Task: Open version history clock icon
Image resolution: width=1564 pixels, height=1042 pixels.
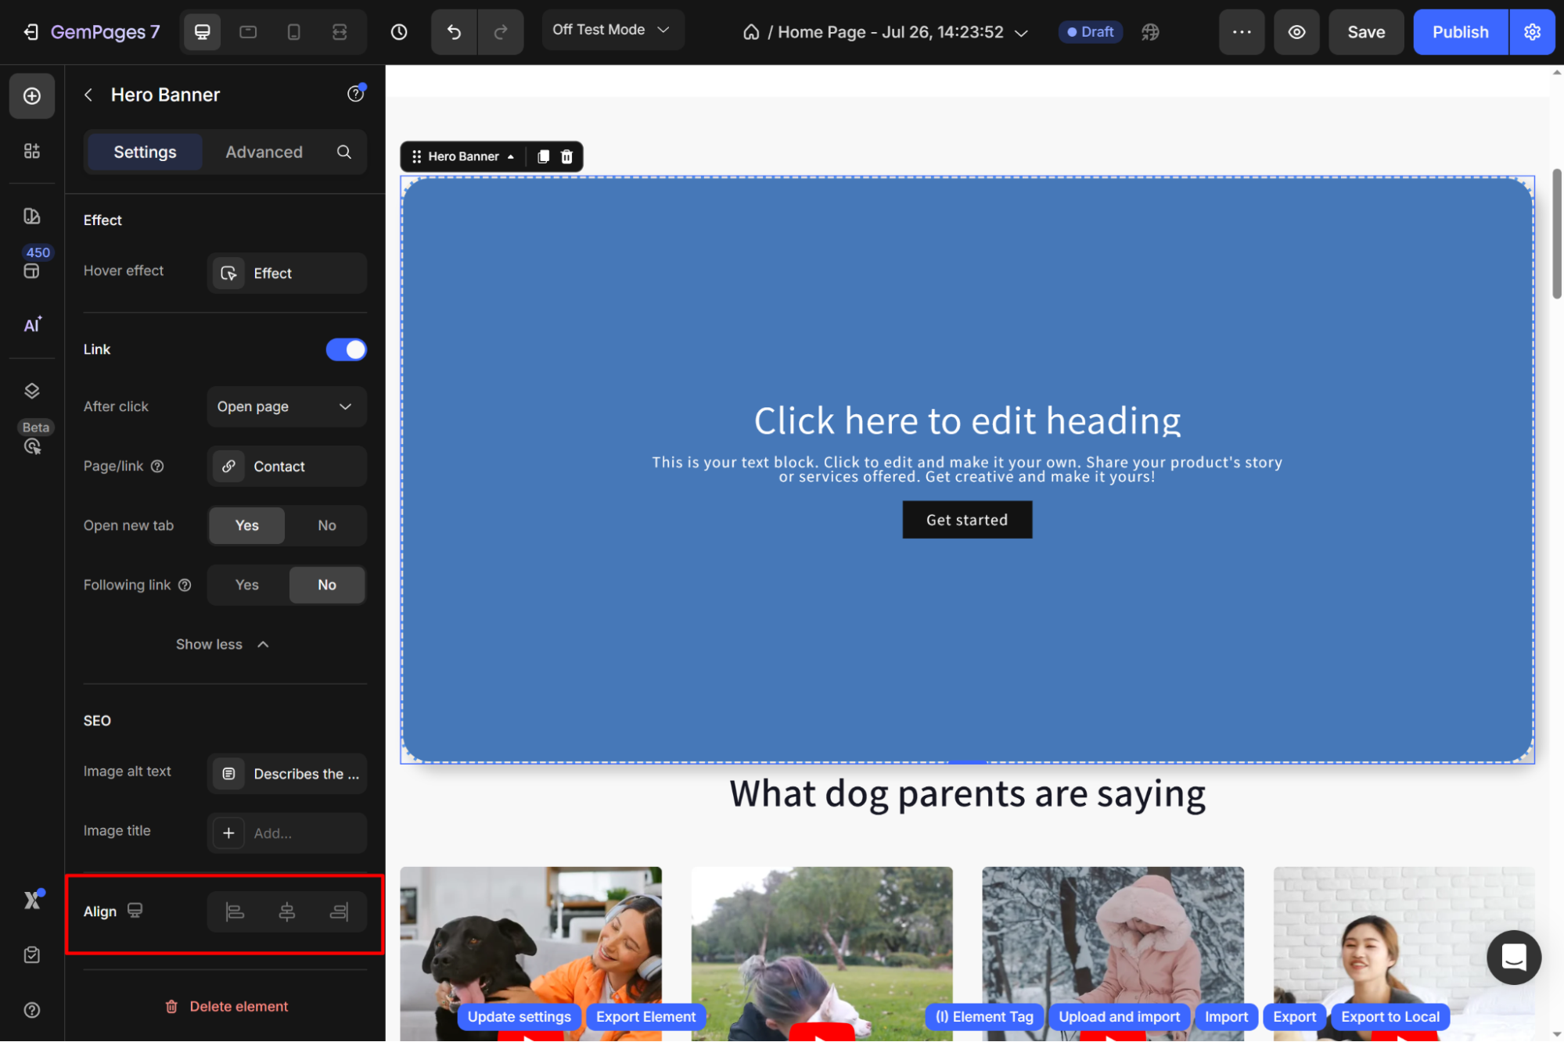Action: pyautogui.click(x=399, y=32)
